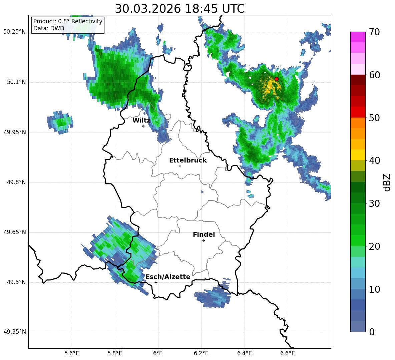Screen dimensions: 395x360
Task: Click the 6.4°E longitude label
Action: [x=244, y=353]
